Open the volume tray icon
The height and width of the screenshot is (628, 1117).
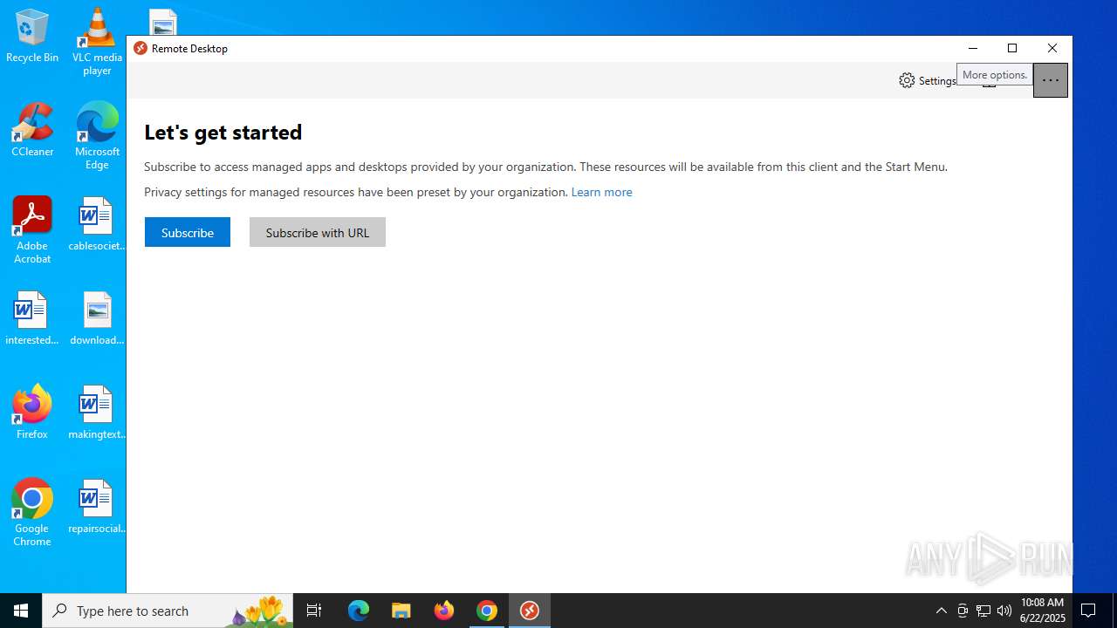click(1004, 611)
